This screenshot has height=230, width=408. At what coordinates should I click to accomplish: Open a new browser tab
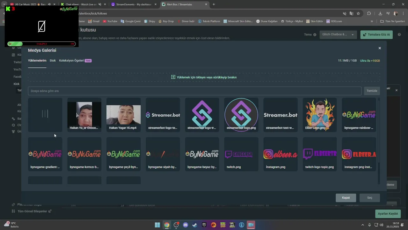point(214,4)
